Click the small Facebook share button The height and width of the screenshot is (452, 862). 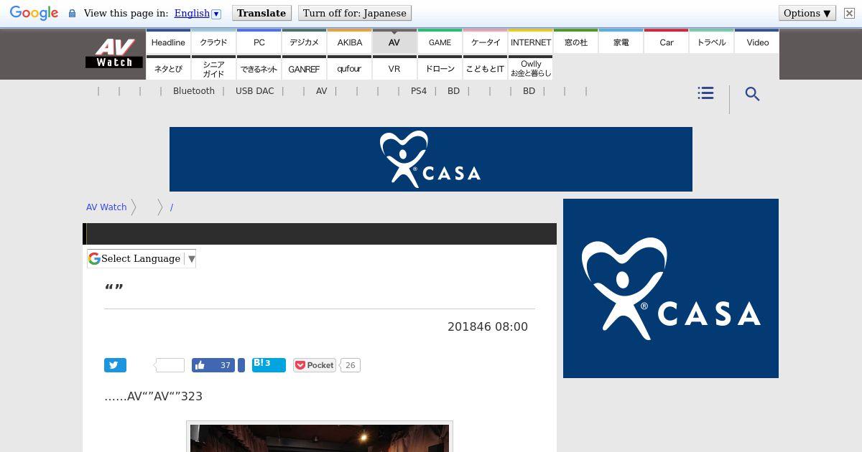pyautogui.click(x=241, y=365)
